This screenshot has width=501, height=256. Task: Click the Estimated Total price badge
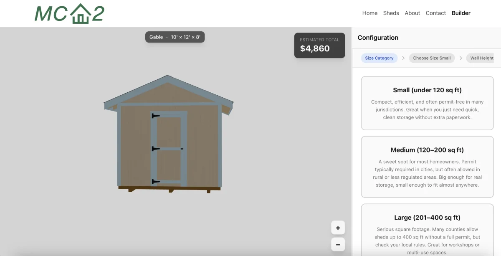(319, 45)
